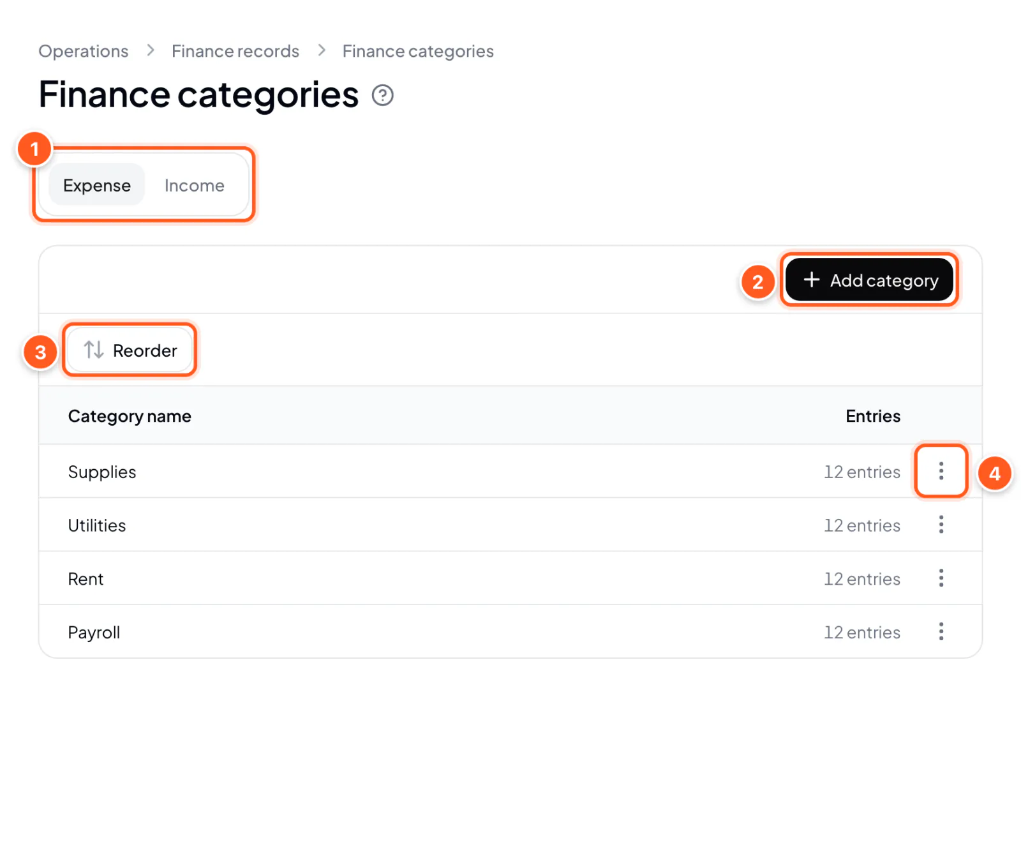Click the 12 entries count for Payroll
The height and width of the screenshot is (856, 1021).
click(862, 633)
